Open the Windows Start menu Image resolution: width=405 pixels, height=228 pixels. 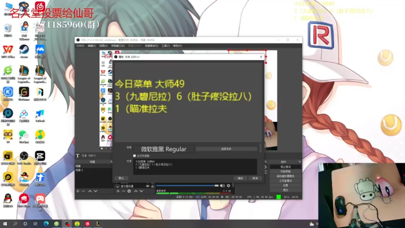tap(5, 224)
